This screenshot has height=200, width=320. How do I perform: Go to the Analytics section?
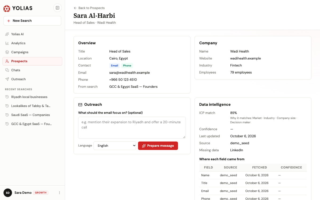click(32, 43)
